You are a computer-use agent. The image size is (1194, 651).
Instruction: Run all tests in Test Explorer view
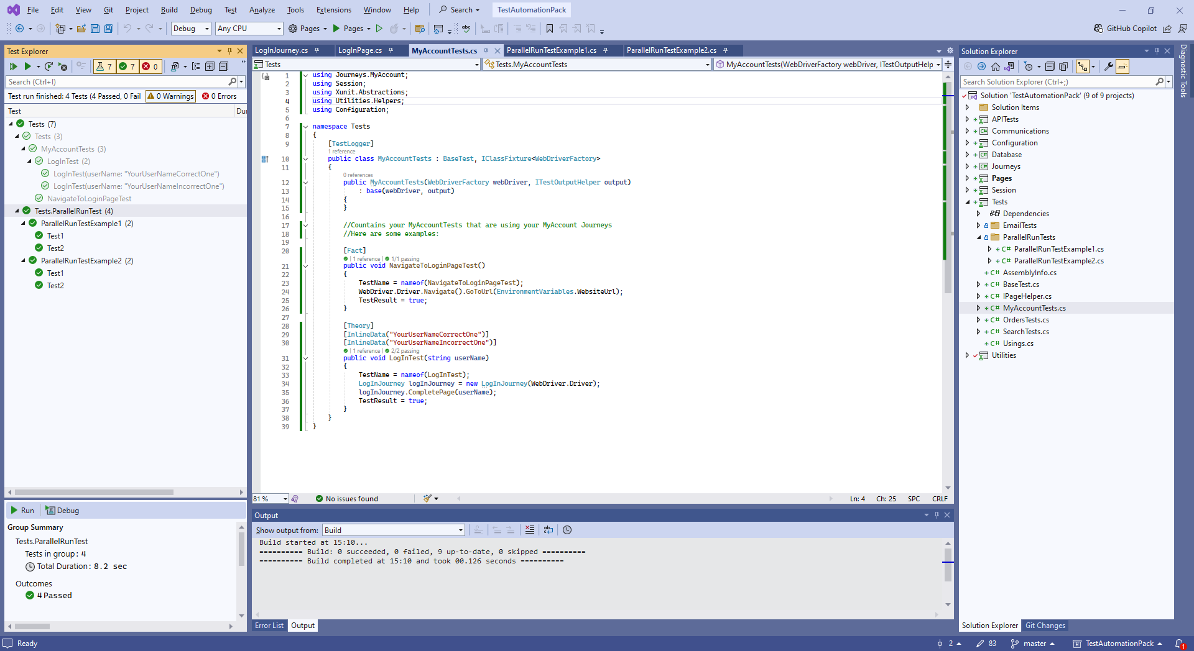click(14, 66)
